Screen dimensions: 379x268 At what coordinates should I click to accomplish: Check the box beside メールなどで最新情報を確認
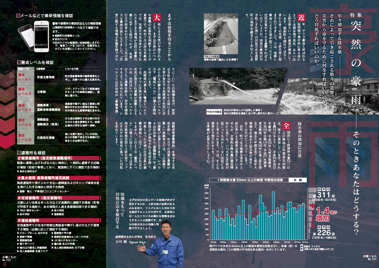pos(18,16)
